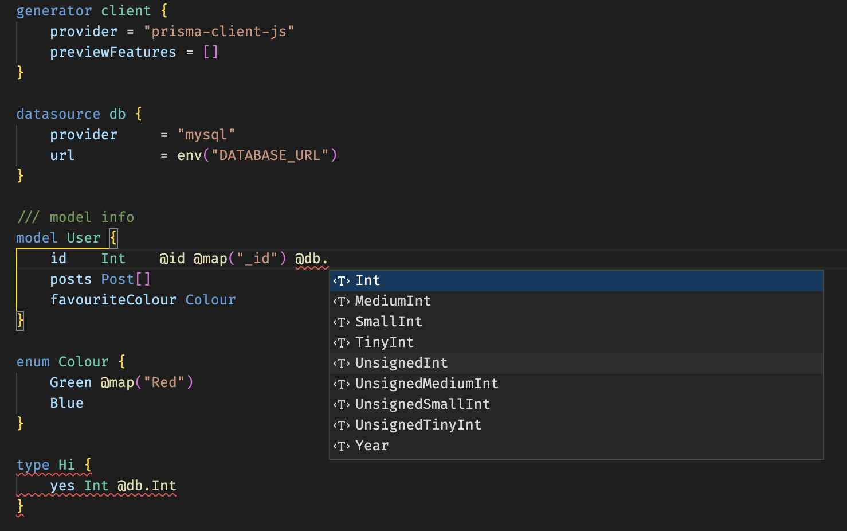Image resolution: width=847 pixels, height=531 pixels.
Task: Click the model User declaration
Action: point(58,237)
